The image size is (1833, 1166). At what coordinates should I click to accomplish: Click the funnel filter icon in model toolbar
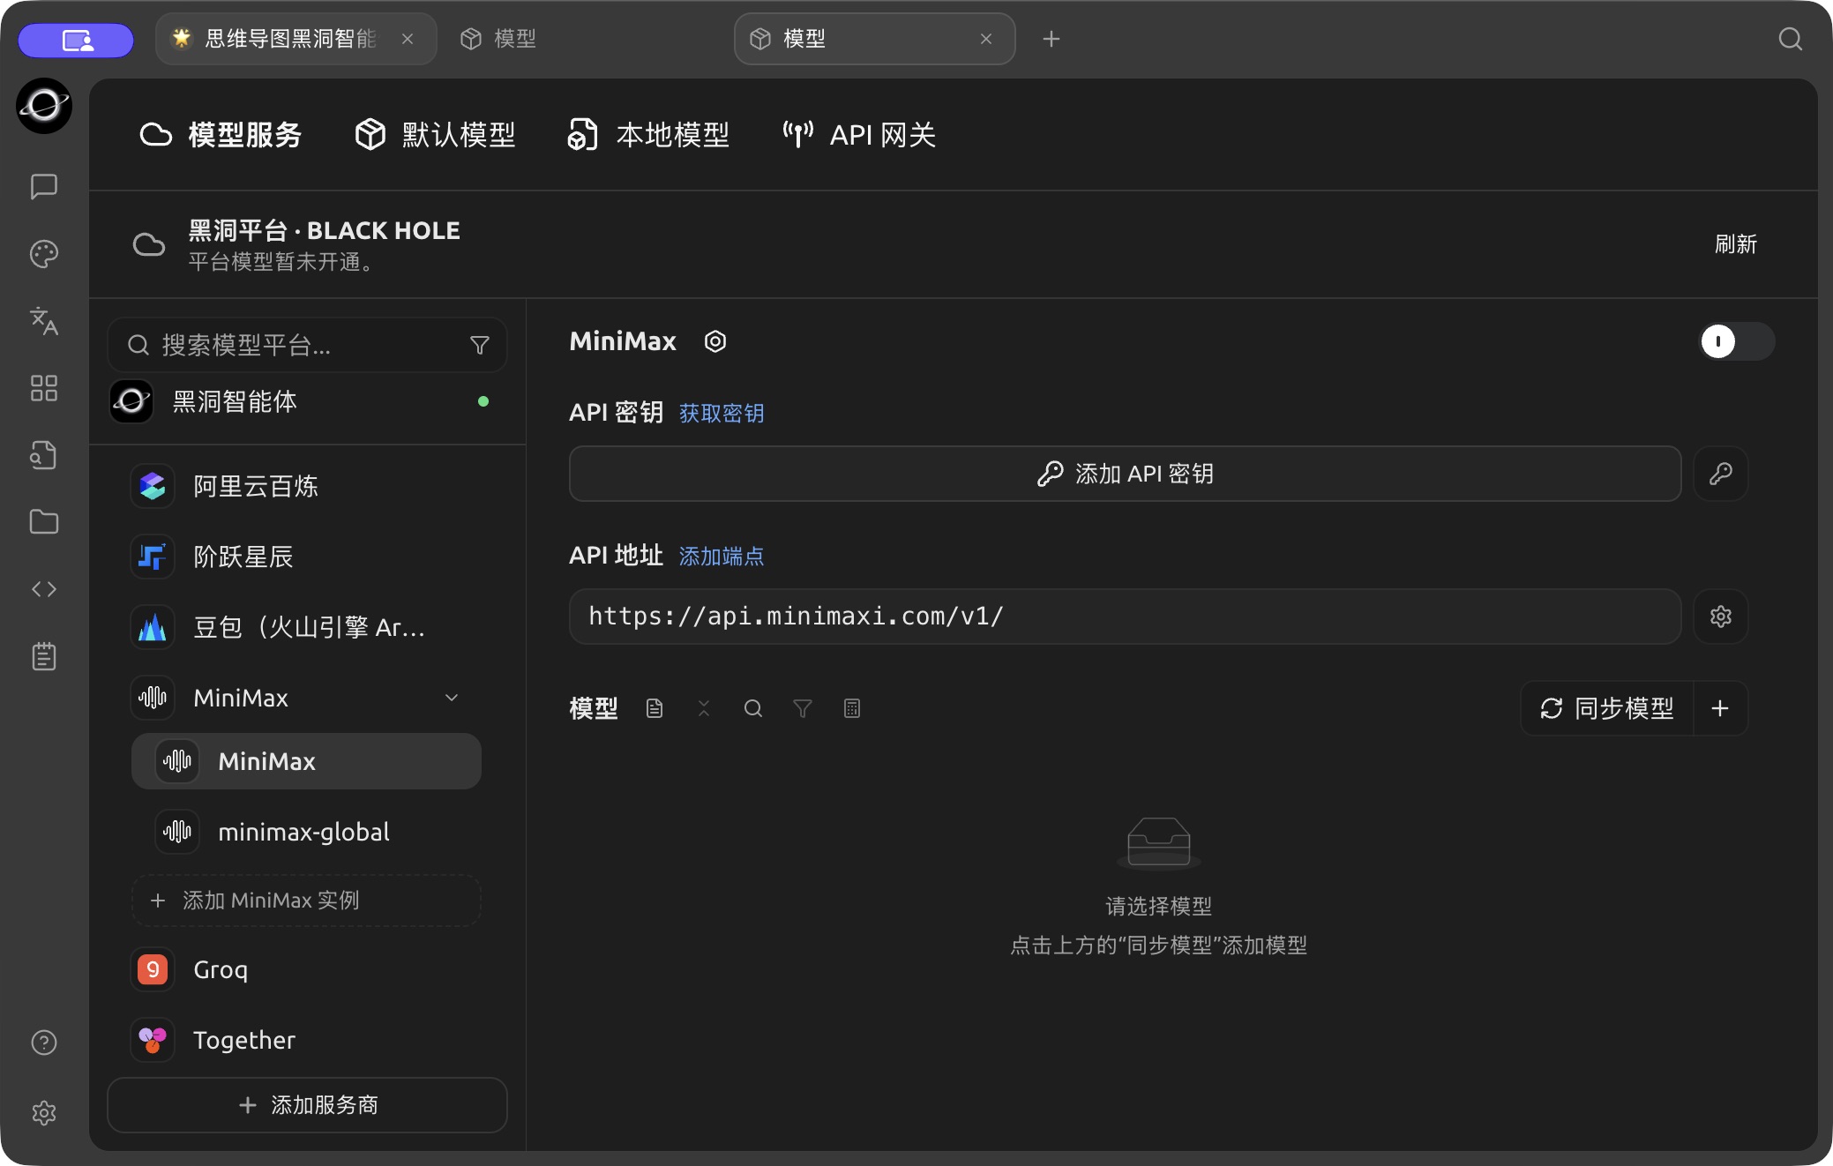(803, 708)
